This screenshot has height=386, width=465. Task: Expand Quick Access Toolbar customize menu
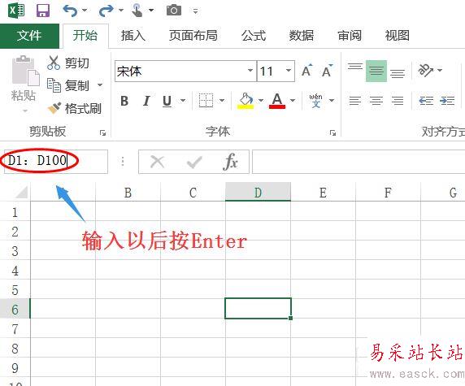pos(195,12)
